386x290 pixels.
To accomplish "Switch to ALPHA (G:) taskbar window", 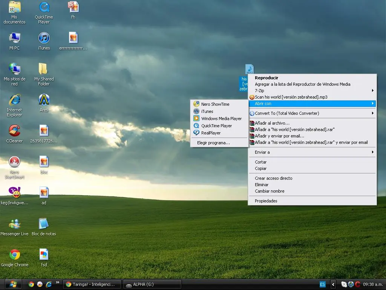I will (152, 284).
